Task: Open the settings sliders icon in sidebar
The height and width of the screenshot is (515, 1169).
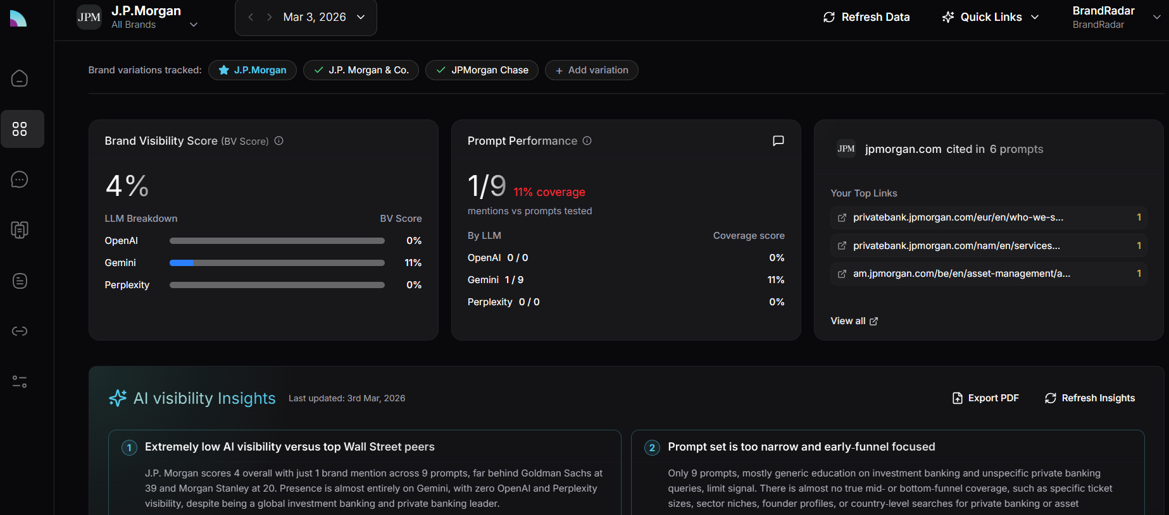Action: pyautogui.click(x=20, y=382)
